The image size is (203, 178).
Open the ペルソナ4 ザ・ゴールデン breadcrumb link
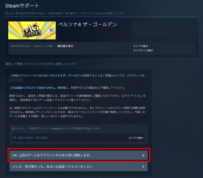[63, 13]
